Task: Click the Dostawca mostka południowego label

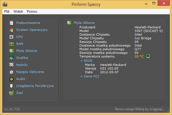Action: pyautogui.click(x=105, y=45)
